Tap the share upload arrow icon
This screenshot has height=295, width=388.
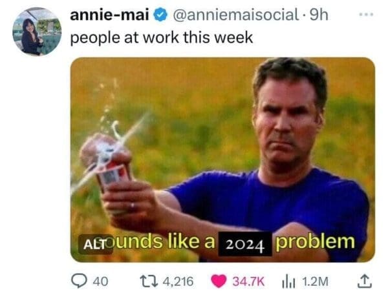click(x=365, y=281)
